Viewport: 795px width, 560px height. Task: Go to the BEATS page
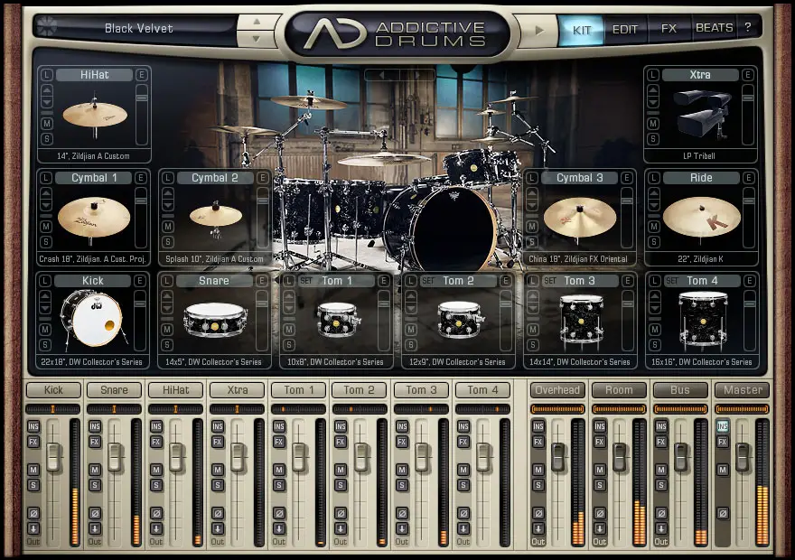pos(714,28)
